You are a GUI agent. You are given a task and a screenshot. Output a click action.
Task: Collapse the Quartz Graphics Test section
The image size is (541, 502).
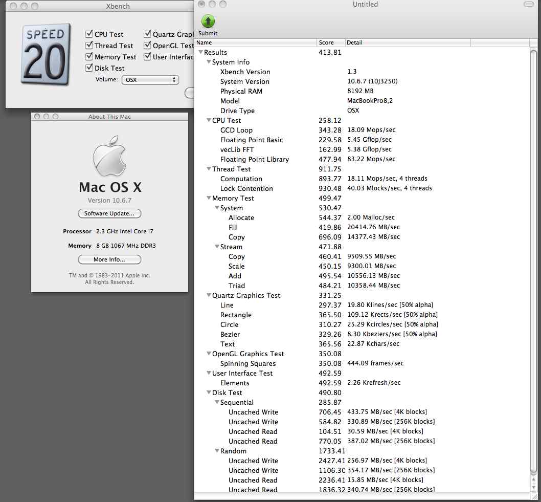coord(209,295)
